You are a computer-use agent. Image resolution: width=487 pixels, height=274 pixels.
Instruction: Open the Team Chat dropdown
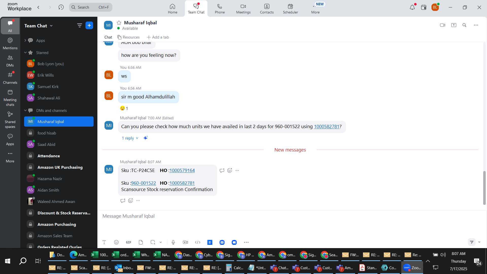[x=39, y=26]
